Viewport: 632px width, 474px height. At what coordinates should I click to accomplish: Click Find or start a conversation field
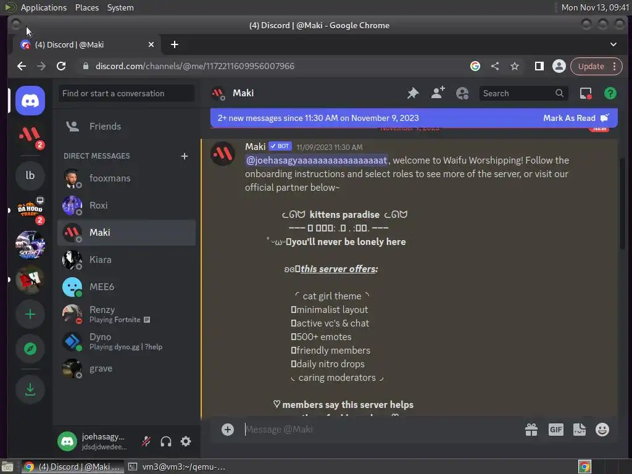point(127,94)
